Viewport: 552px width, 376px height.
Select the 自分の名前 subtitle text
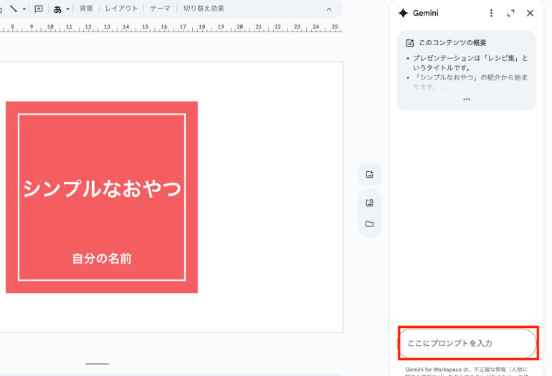click(102, 259)
